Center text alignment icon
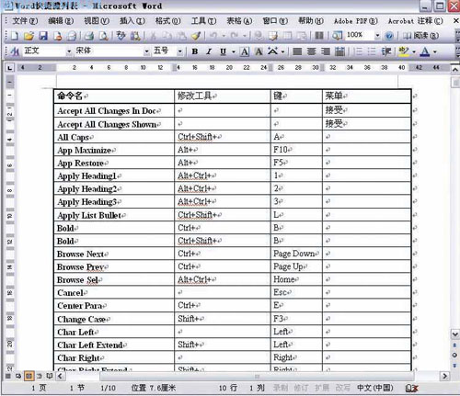 click(x=311, y=51)
